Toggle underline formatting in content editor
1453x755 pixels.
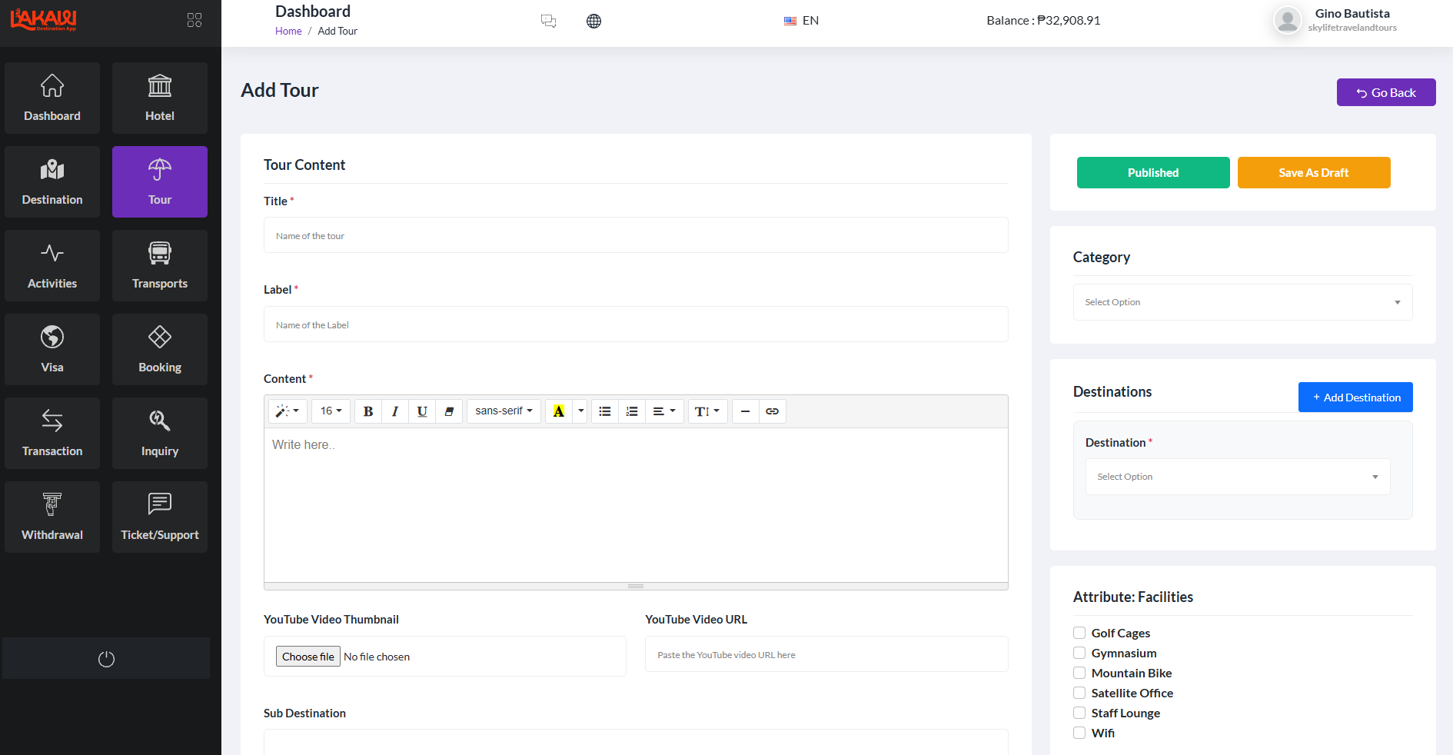422,411
